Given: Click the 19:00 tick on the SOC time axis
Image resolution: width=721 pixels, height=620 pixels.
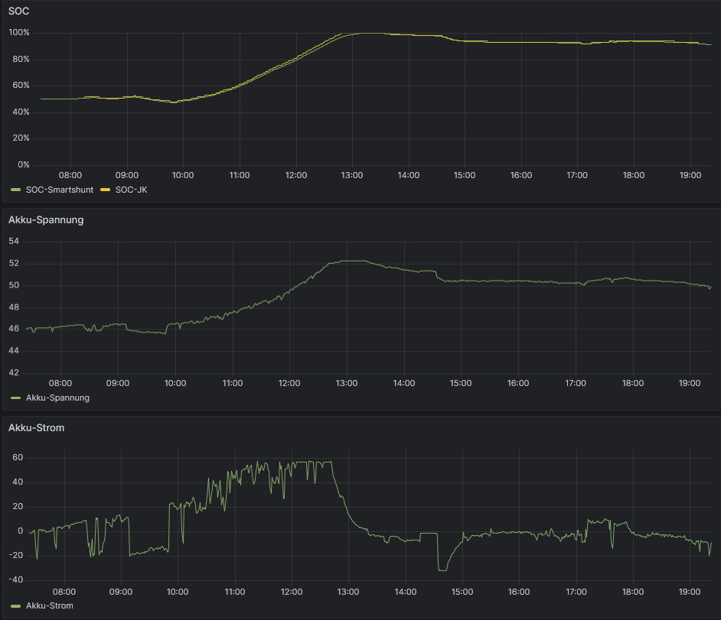Looking at the screenshot, I should (x=690, y=175).
